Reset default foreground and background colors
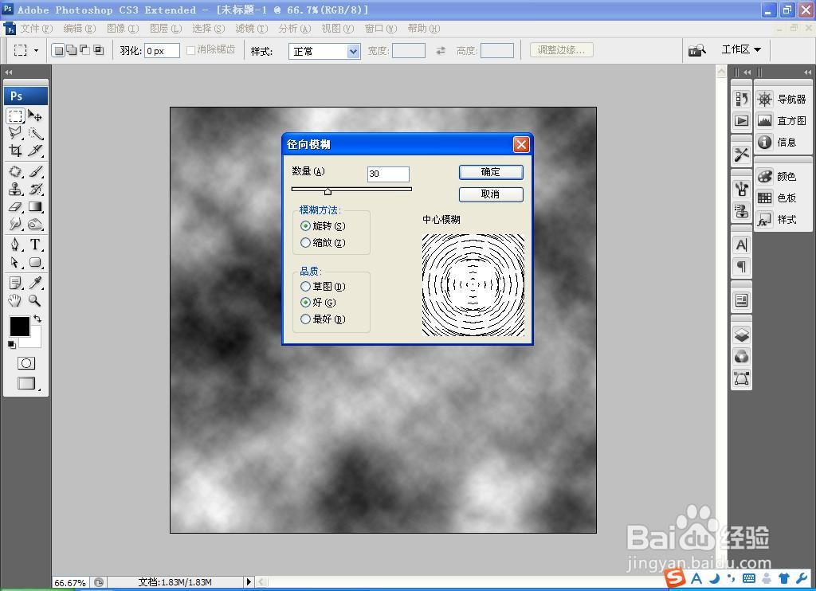Viewport: 816px width, 591px height. point(11,344)
